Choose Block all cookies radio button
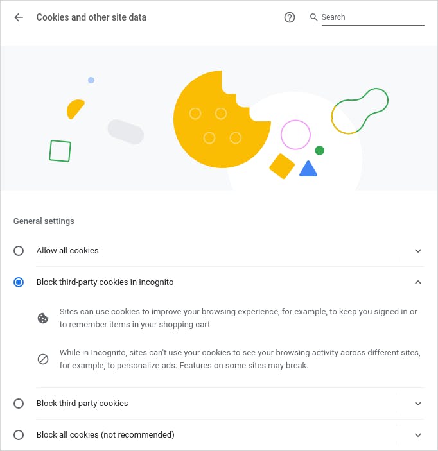Viewport: 438px width, 451px height. (19, 435)
